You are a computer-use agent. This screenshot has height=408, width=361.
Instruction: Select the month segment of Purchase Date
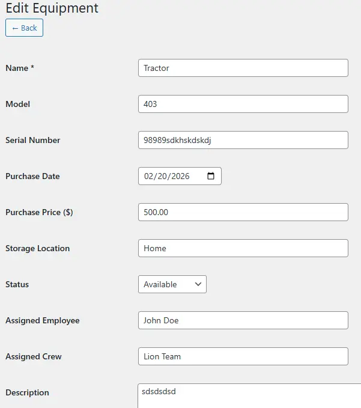[149, 176]
